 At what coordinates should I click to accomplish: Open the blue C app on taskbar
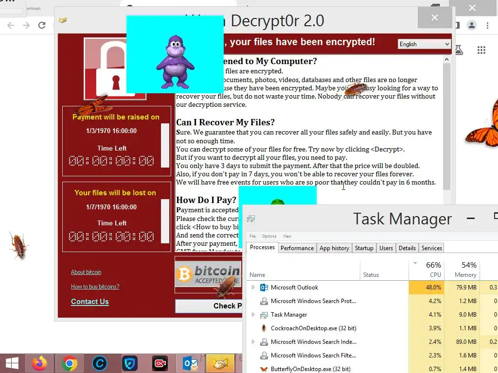point(99,363)
